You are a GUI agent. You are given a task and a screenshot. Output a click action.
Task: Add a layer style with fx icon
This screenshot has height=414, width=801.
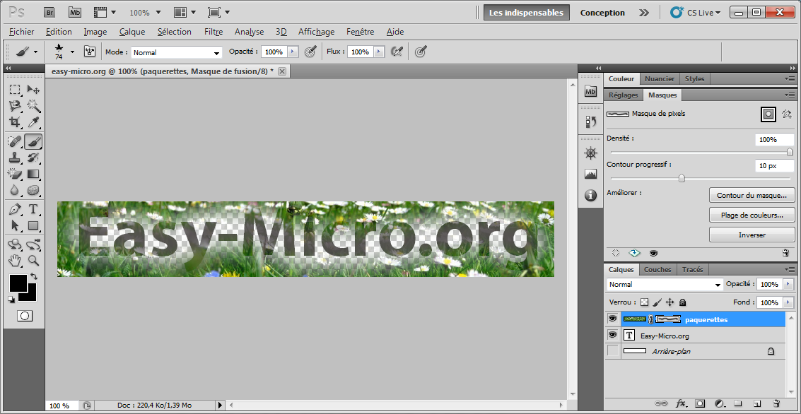click(x=680, y=403)
